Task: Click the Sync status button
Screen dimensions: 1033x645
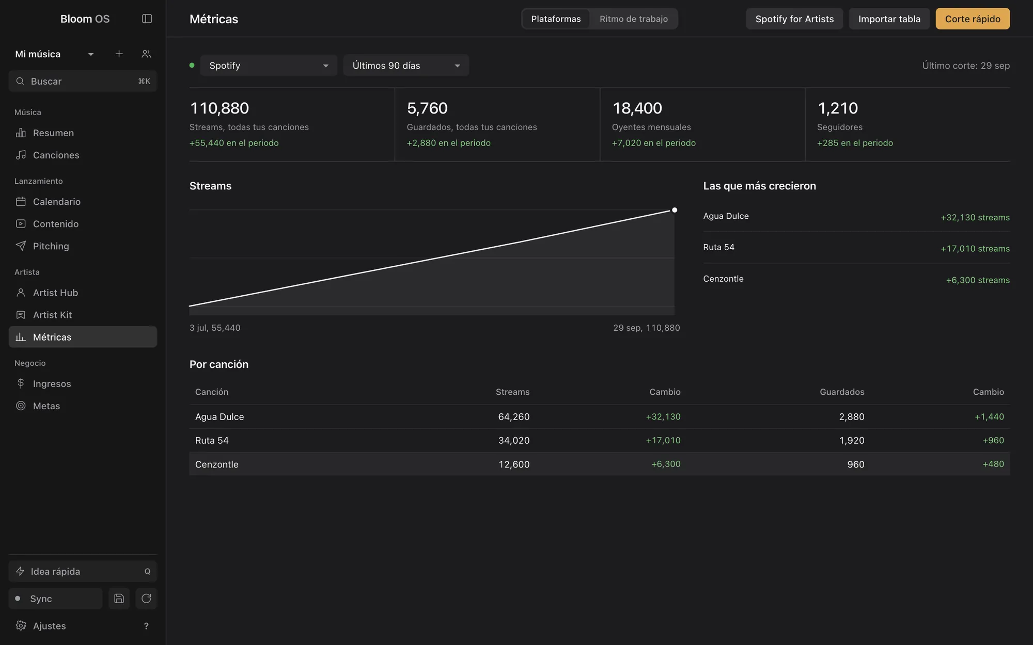Action: point(56,599)
